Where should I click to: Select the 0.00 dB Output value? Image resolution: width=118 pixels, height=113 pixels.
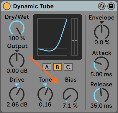pyautogui.click(x=17, y=71)
